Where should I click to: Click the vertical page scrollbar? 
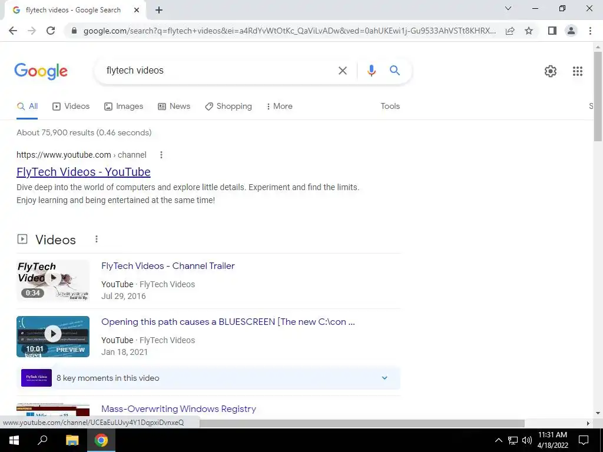[x=598, y=96]
